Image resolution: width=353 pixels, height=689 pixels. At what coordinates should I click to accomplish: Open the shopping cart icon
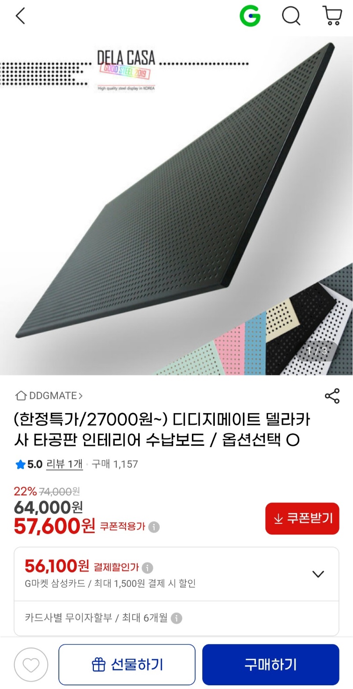[x=332, y=16]
